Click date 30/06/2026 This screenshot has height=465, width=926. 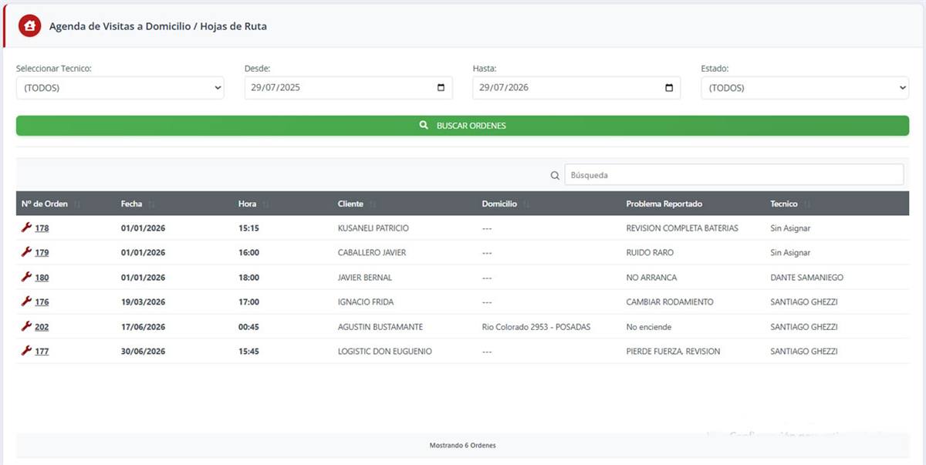coord(144,352)
